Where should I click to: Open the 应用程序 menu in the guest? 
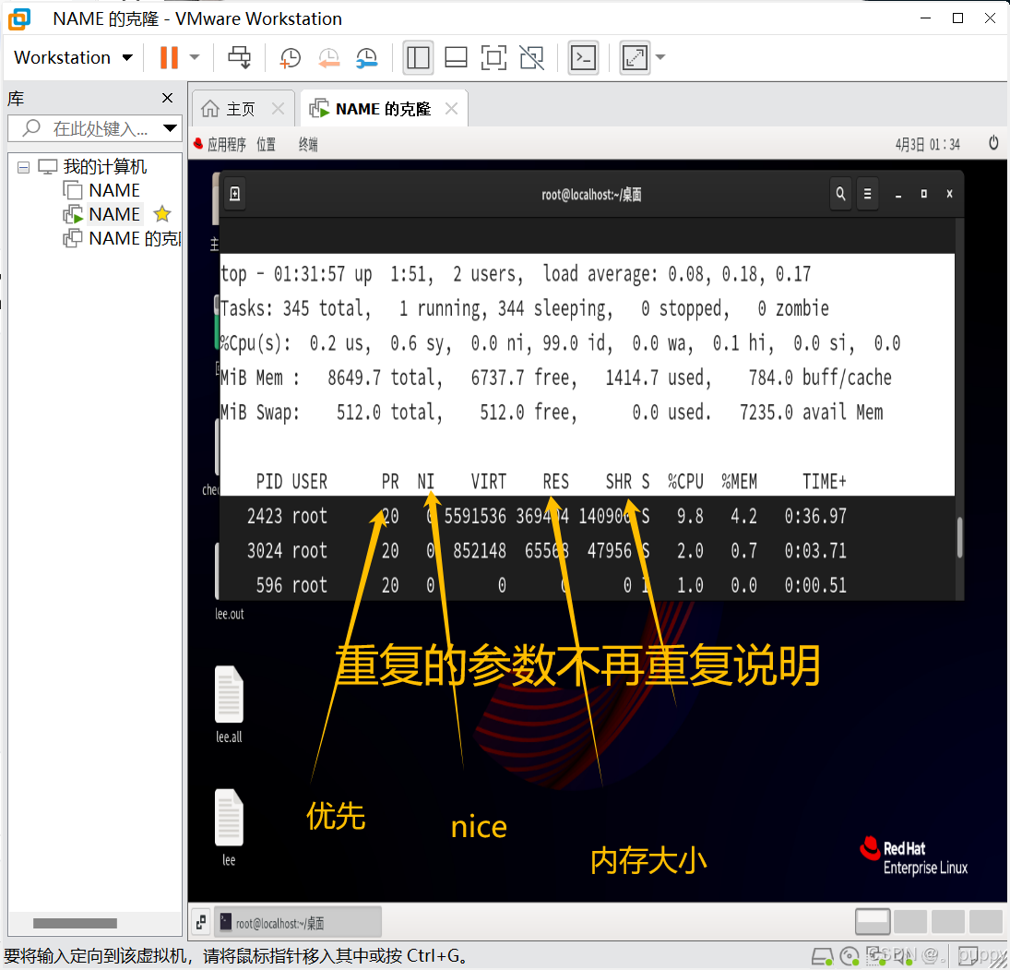(229, 144)
